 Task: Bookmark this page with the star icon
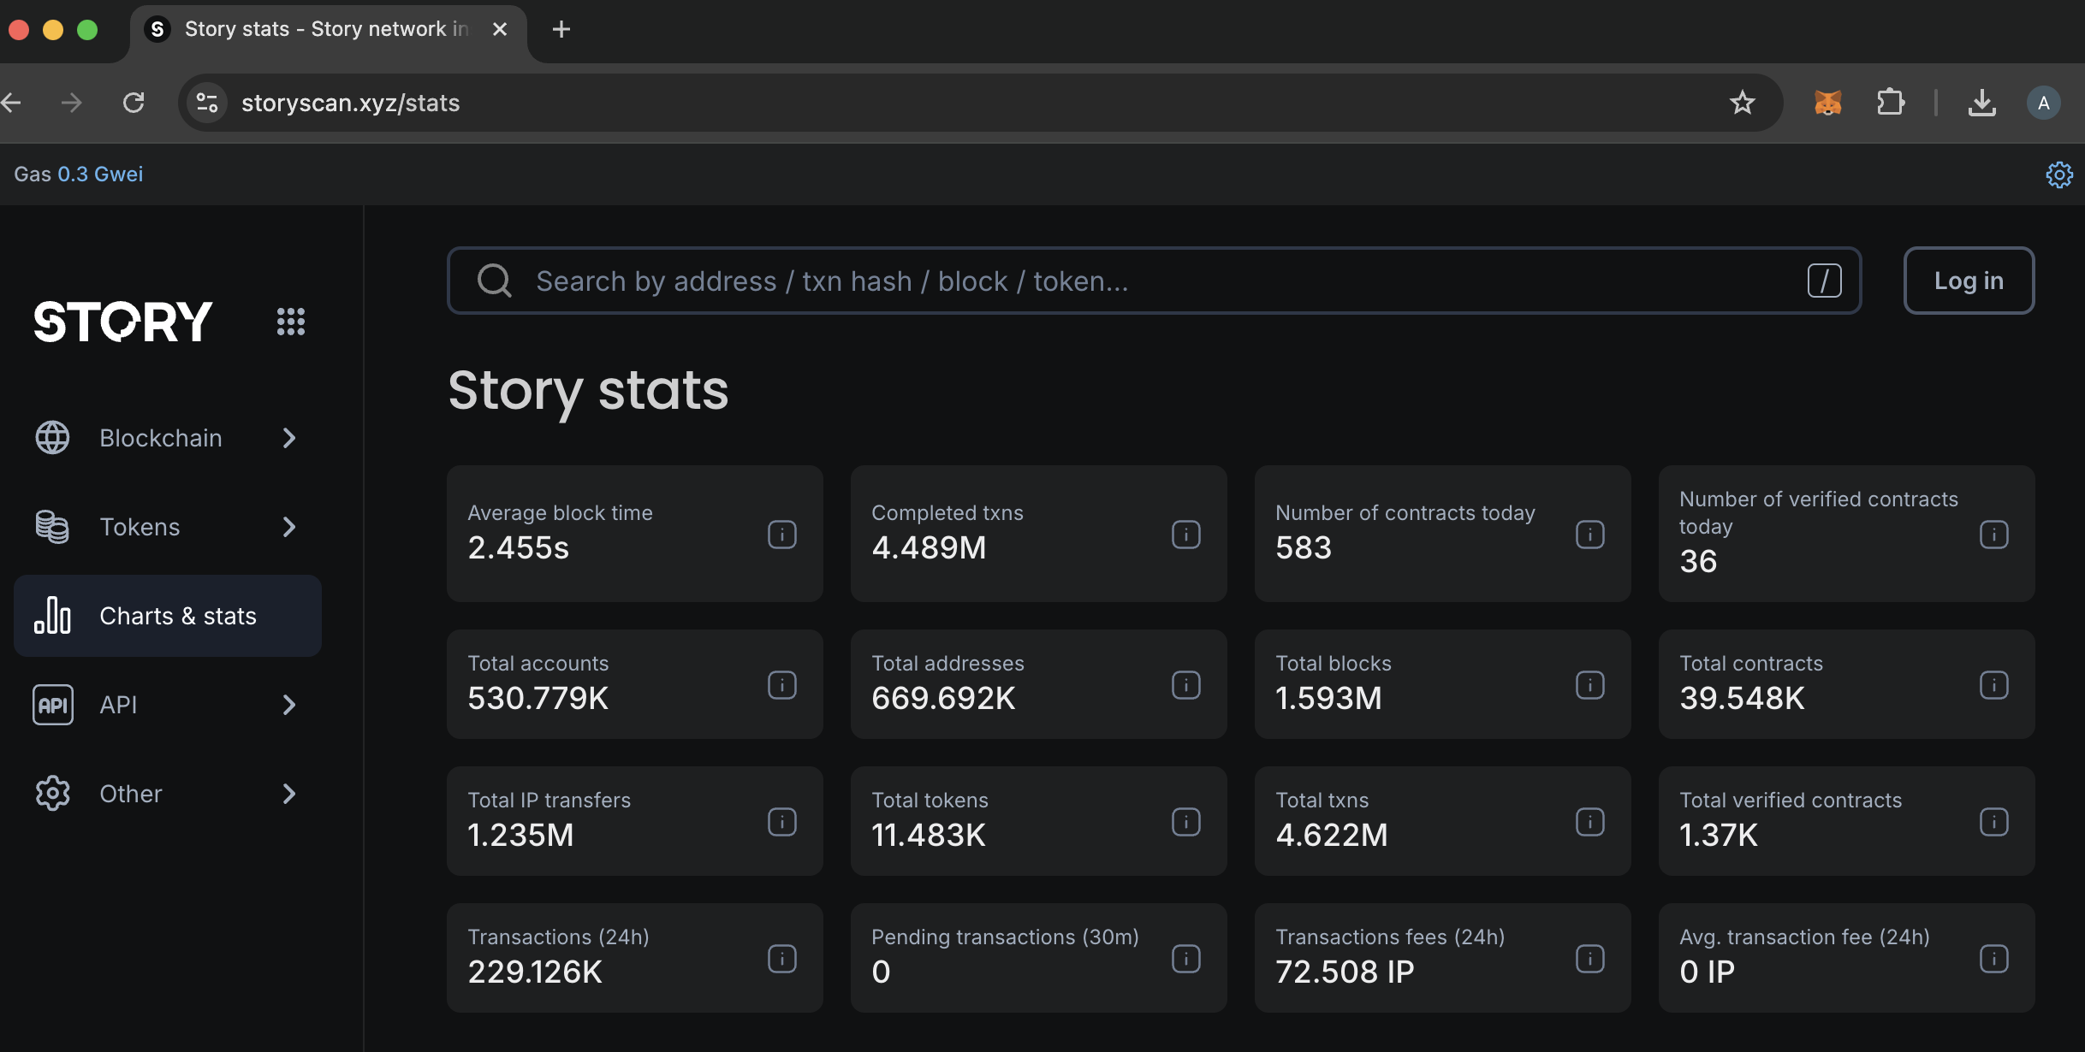point(1742,103)
